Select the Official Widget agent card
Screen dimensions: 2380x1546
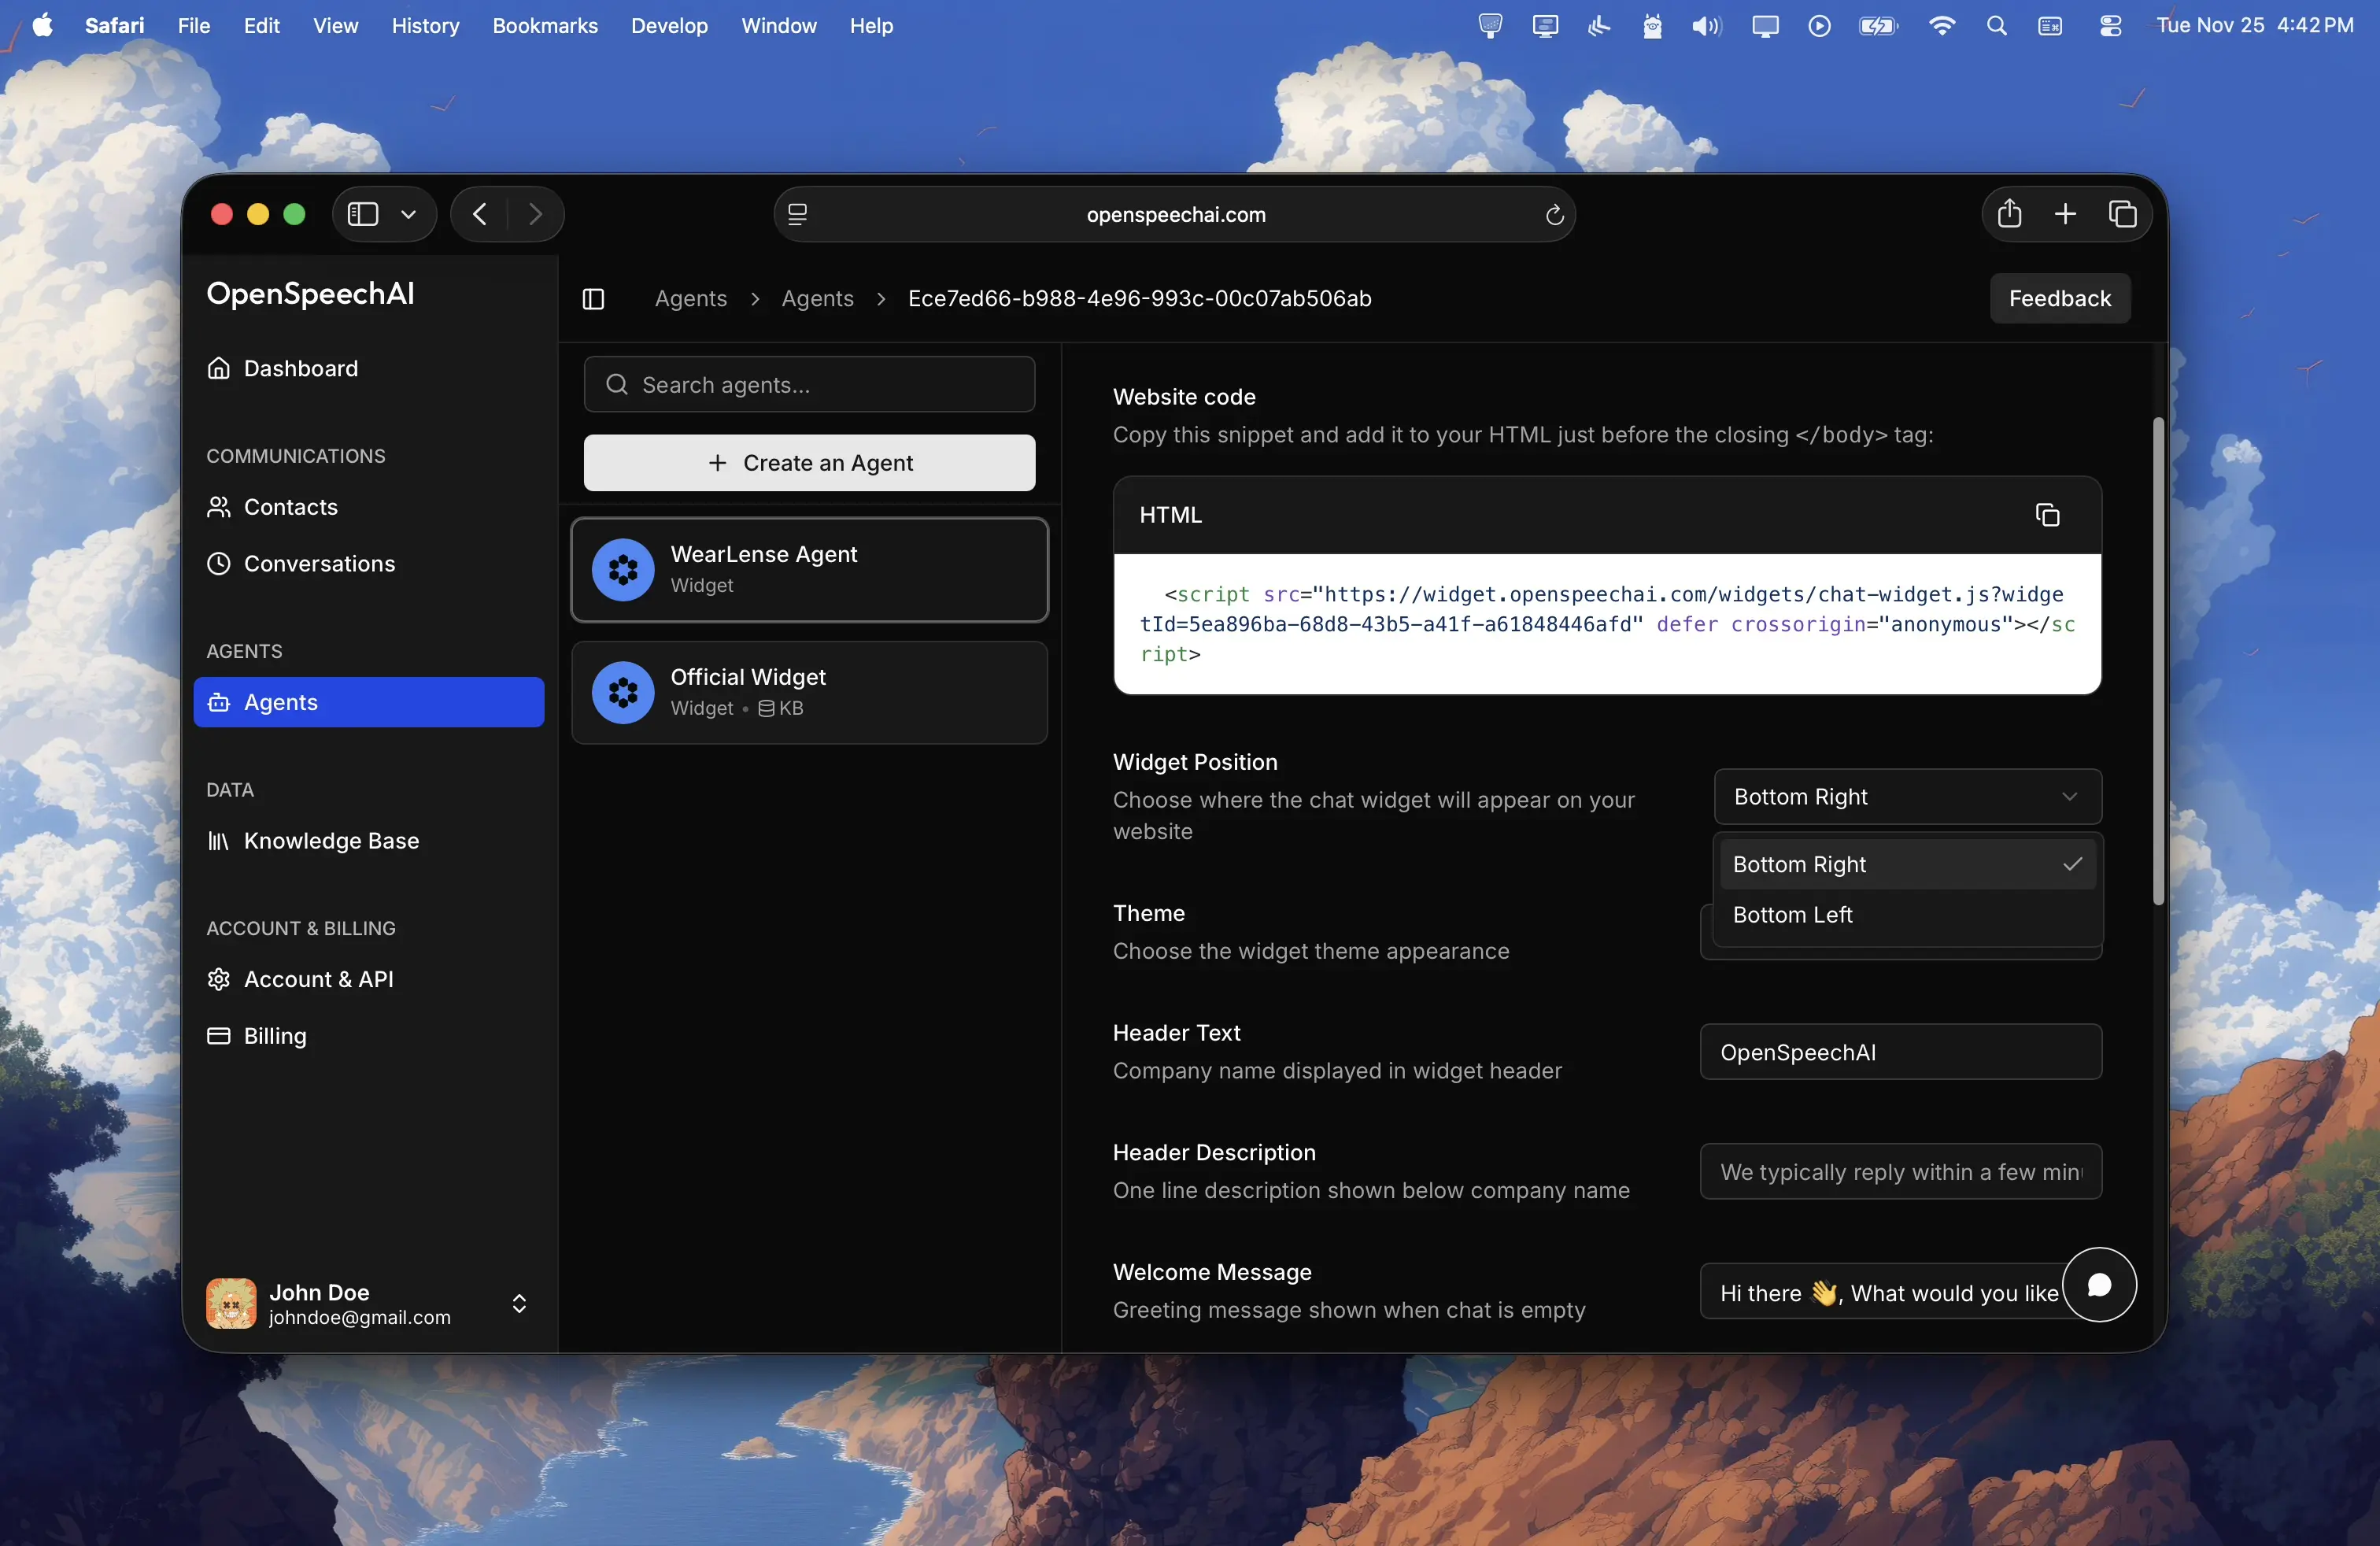(x=809, y=692)
